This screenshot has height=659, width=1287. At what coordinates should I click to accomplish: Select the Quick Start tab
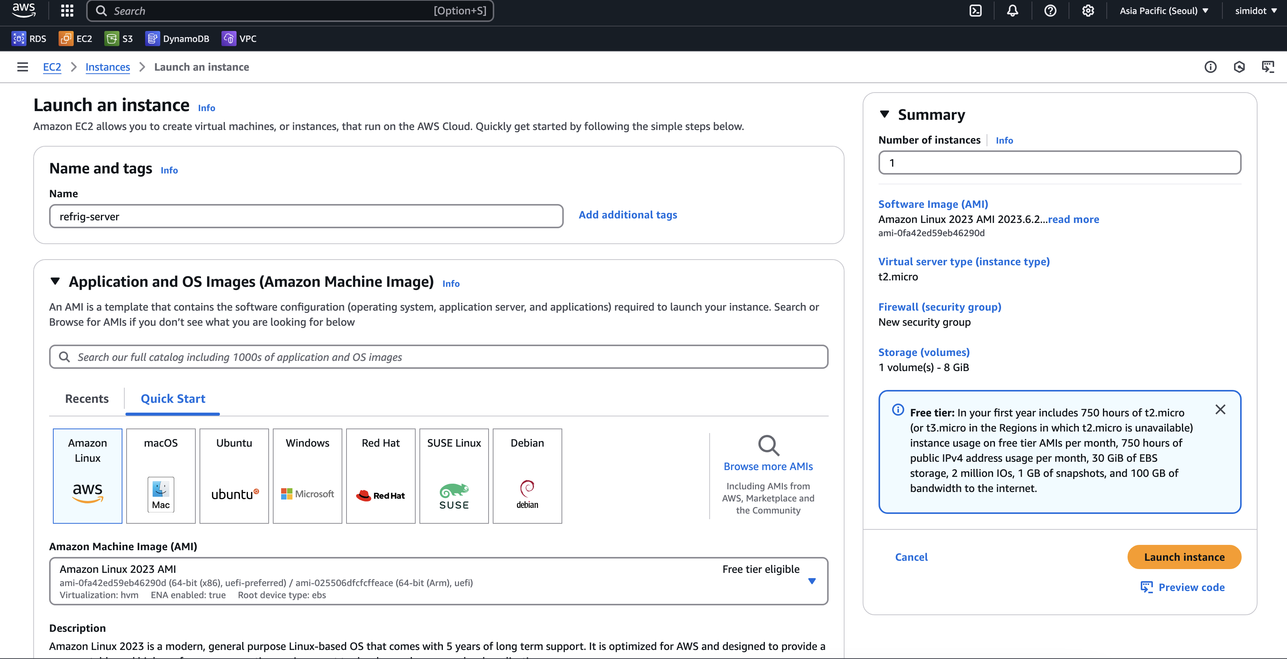coord(173,399)
